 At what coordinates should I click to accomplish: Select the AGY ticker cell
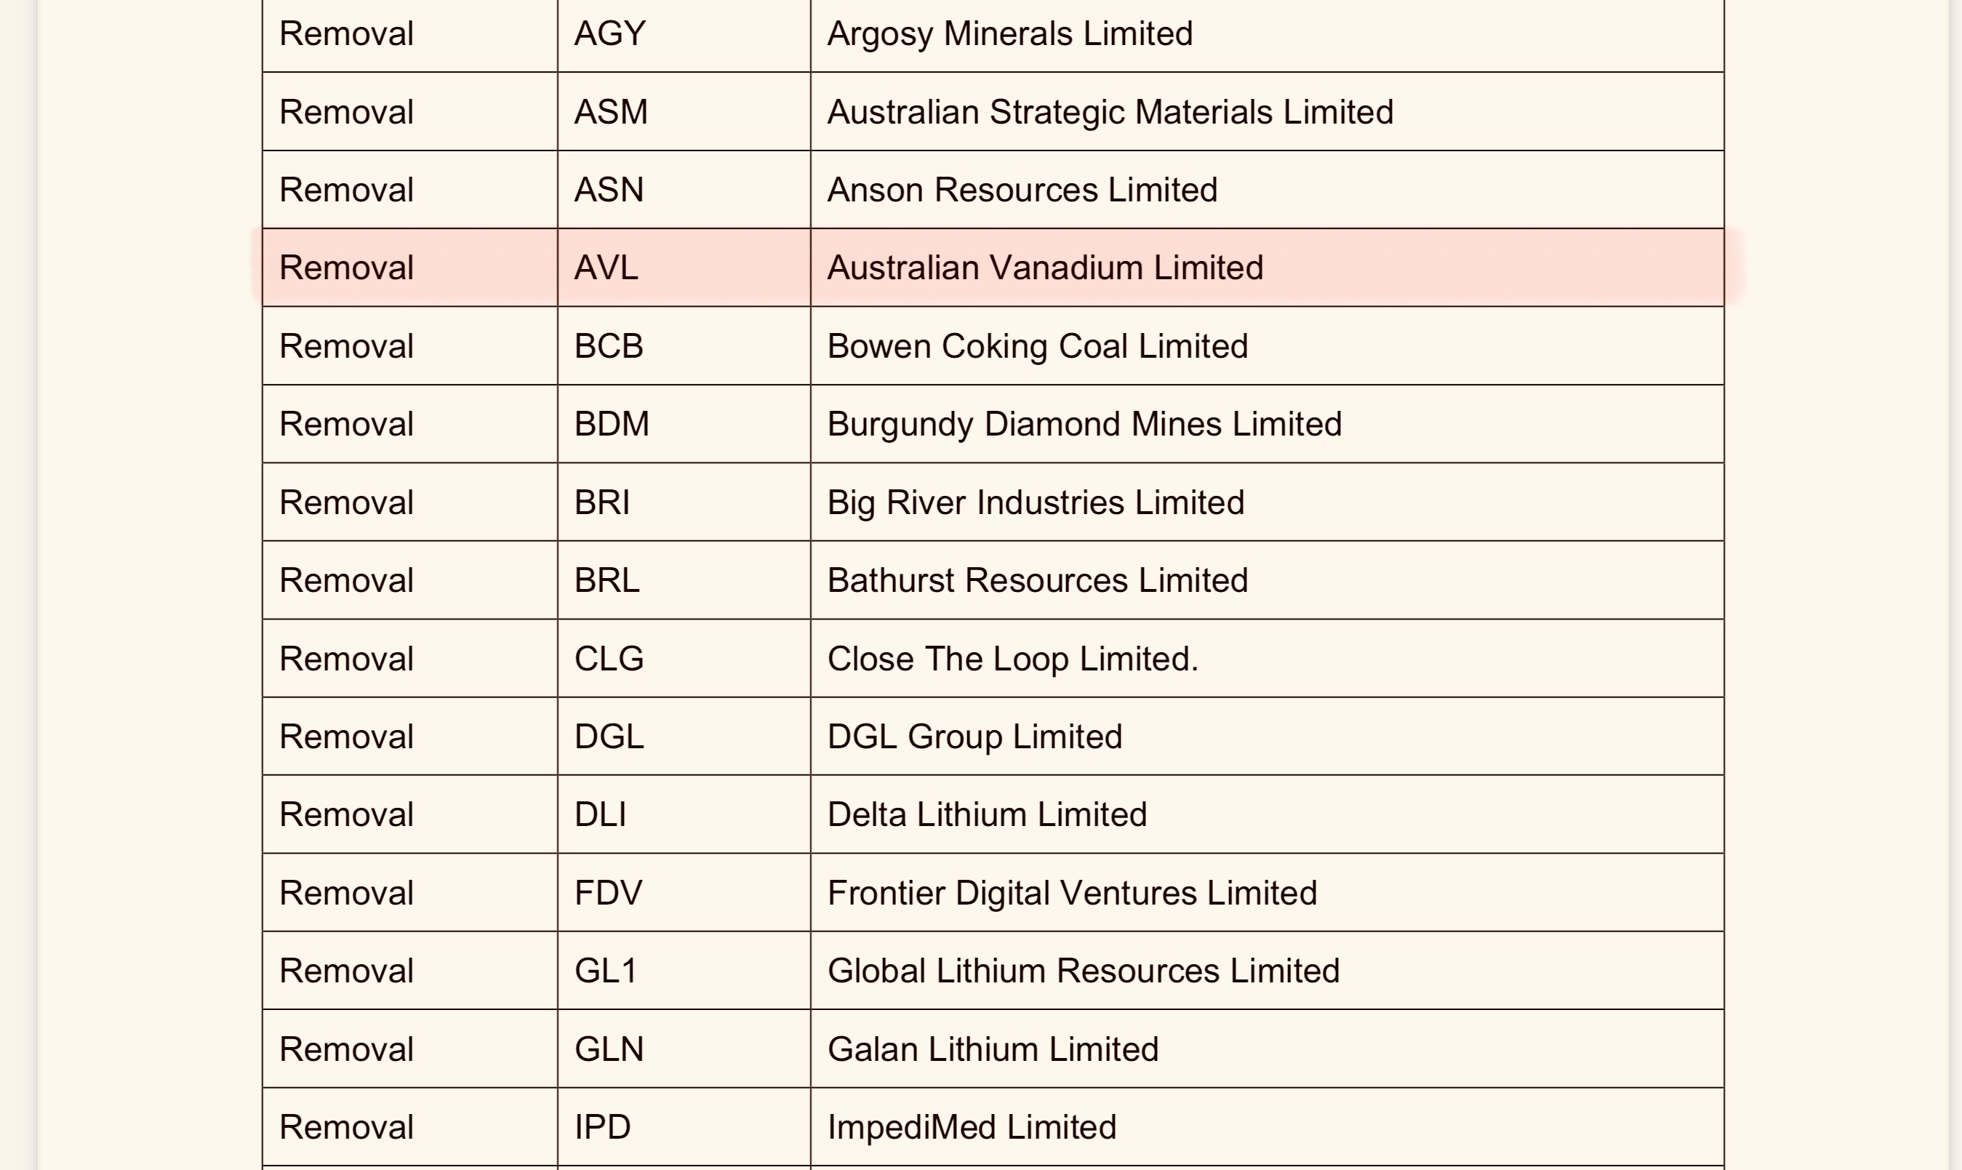(684, 34)
